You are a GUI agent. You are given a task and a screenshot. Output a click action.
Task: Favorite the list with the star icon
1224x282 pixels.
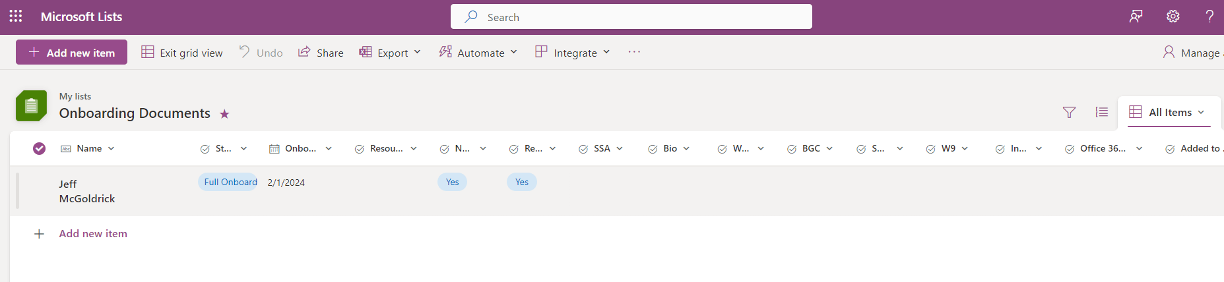(x=224, y=114)
